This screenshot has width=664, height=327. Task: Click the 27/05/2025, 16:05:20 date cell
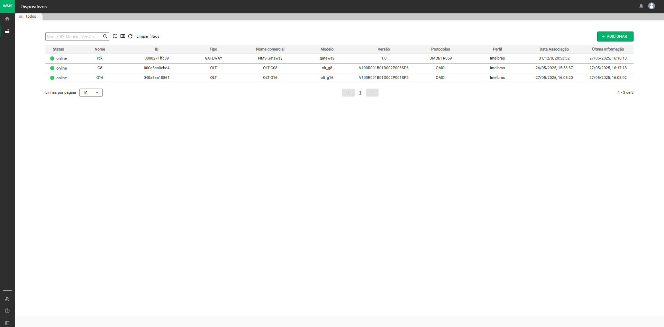(554, 78)
